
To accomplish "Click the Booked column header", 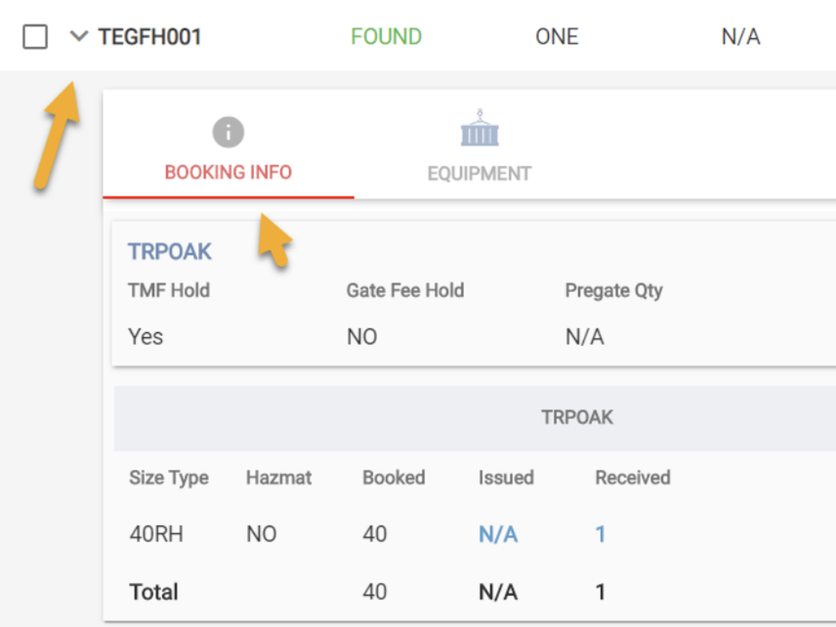I will pyautogui.click(x=394, y=478).
